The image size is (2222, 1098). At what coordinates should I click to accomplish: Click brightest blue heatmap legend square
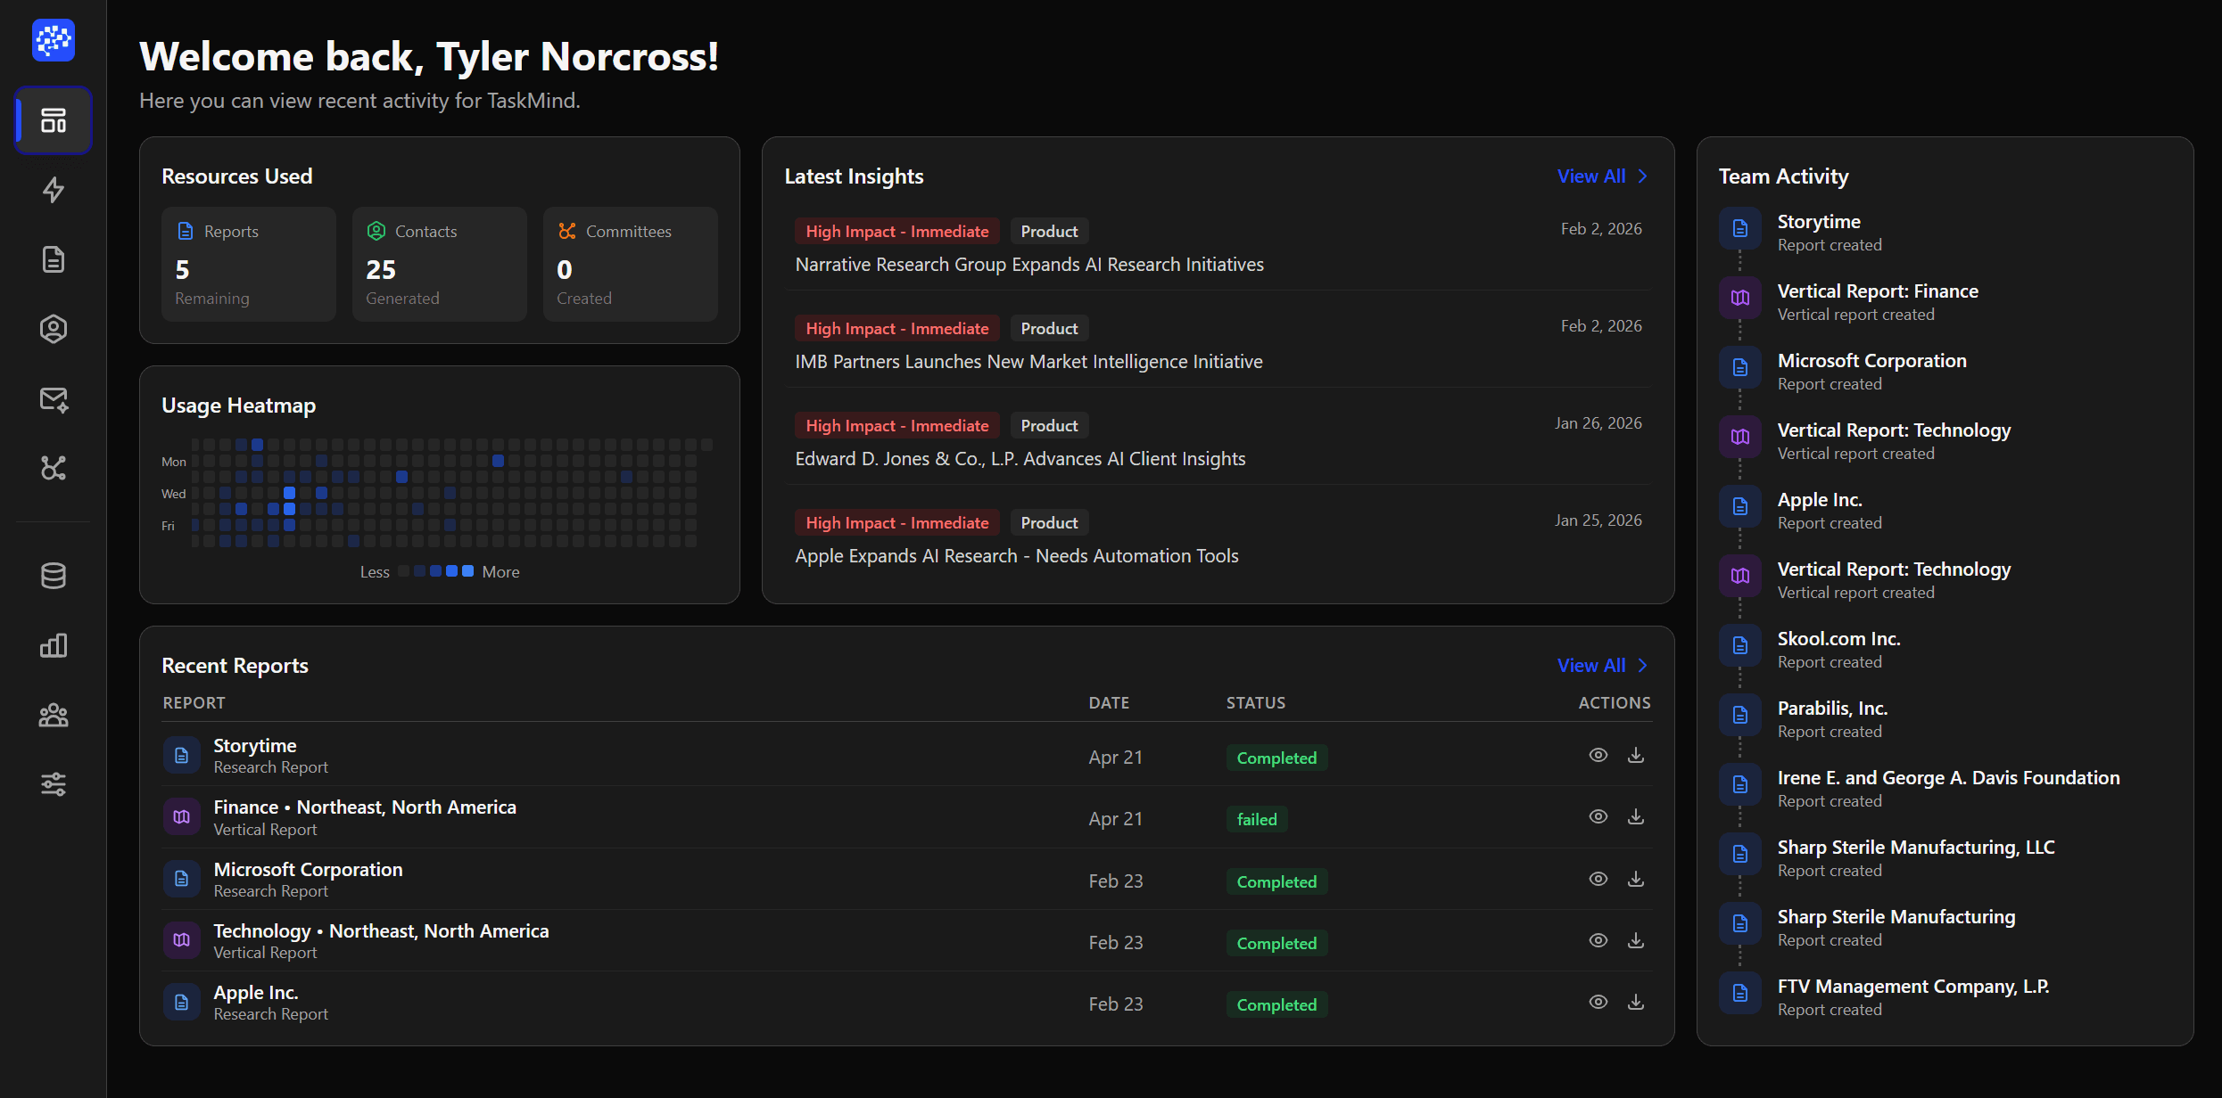[467, 571]
